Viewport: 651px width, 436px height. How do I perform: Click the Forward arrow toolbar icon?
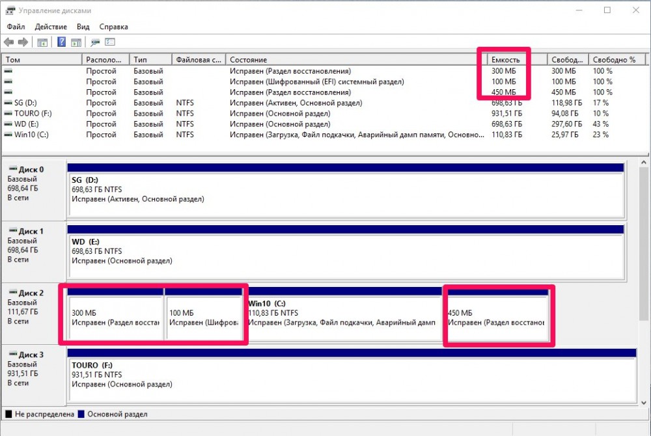pyautogui.click(x=23, y=42)
